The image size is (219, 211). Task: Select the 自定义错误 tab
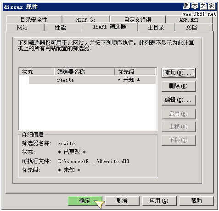coord(138,19)
